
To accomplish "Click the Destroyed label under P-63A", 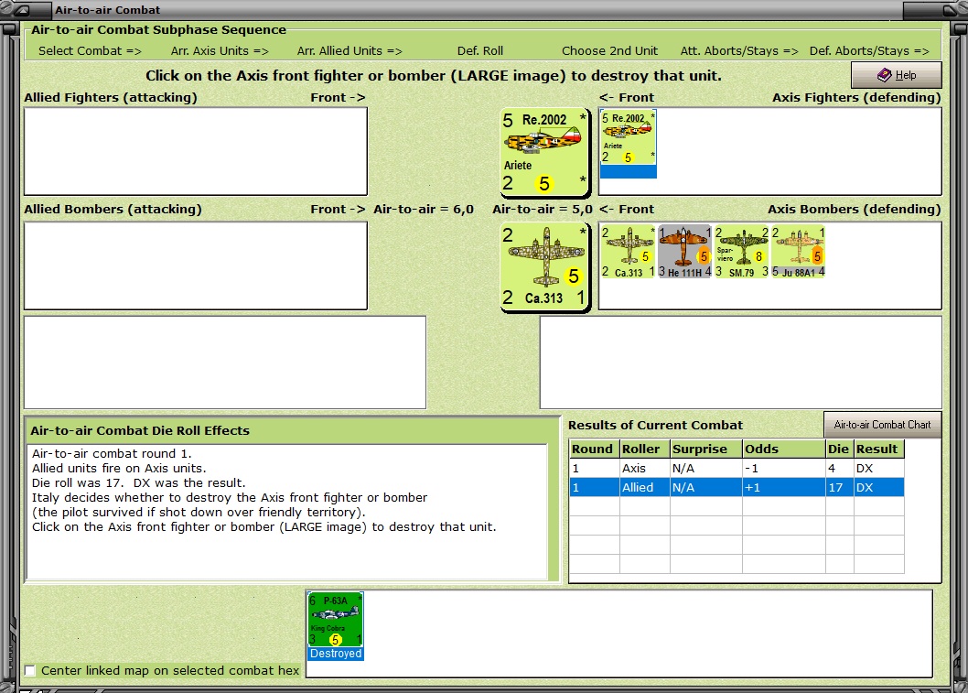I will (x=335, y=654).
